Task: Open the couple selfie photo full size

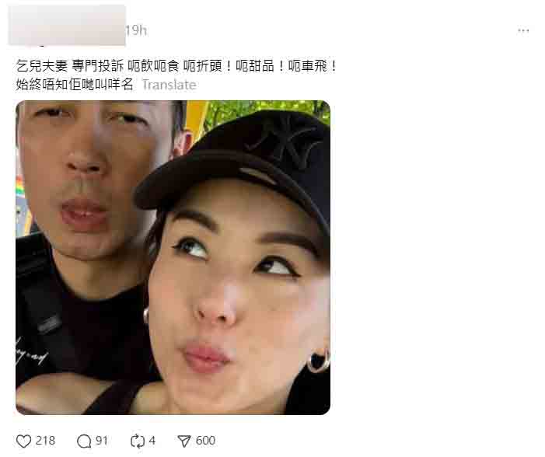Action: 173,257
